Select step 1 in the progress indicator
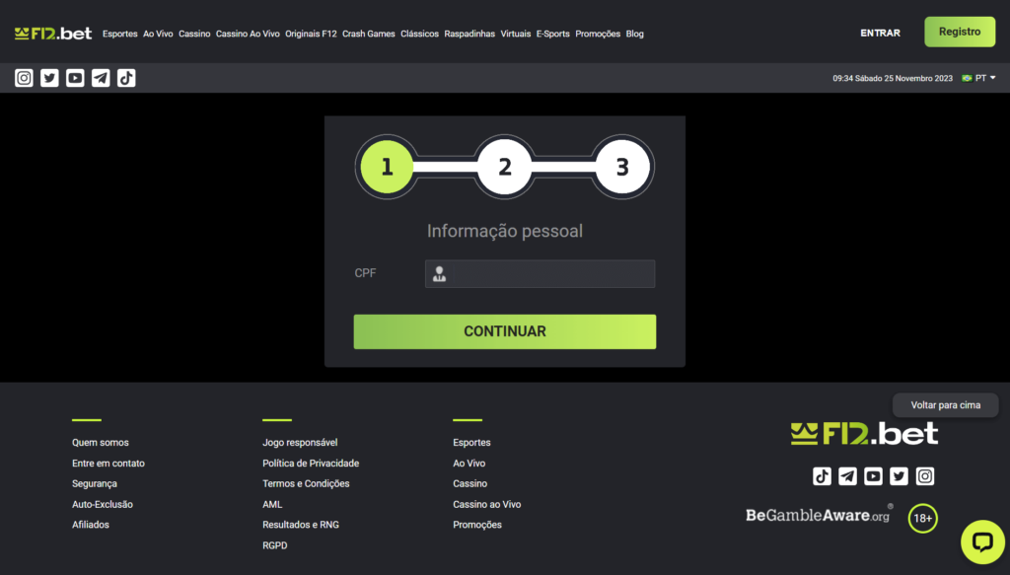 point(387,167)
